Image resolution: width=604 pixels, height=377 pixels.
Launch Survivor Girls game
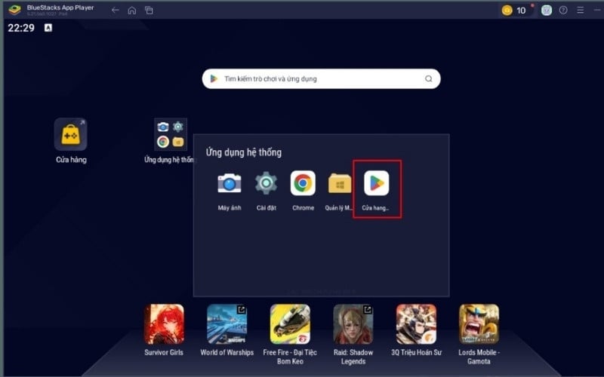pyautogui.click(x=164, y=324)
